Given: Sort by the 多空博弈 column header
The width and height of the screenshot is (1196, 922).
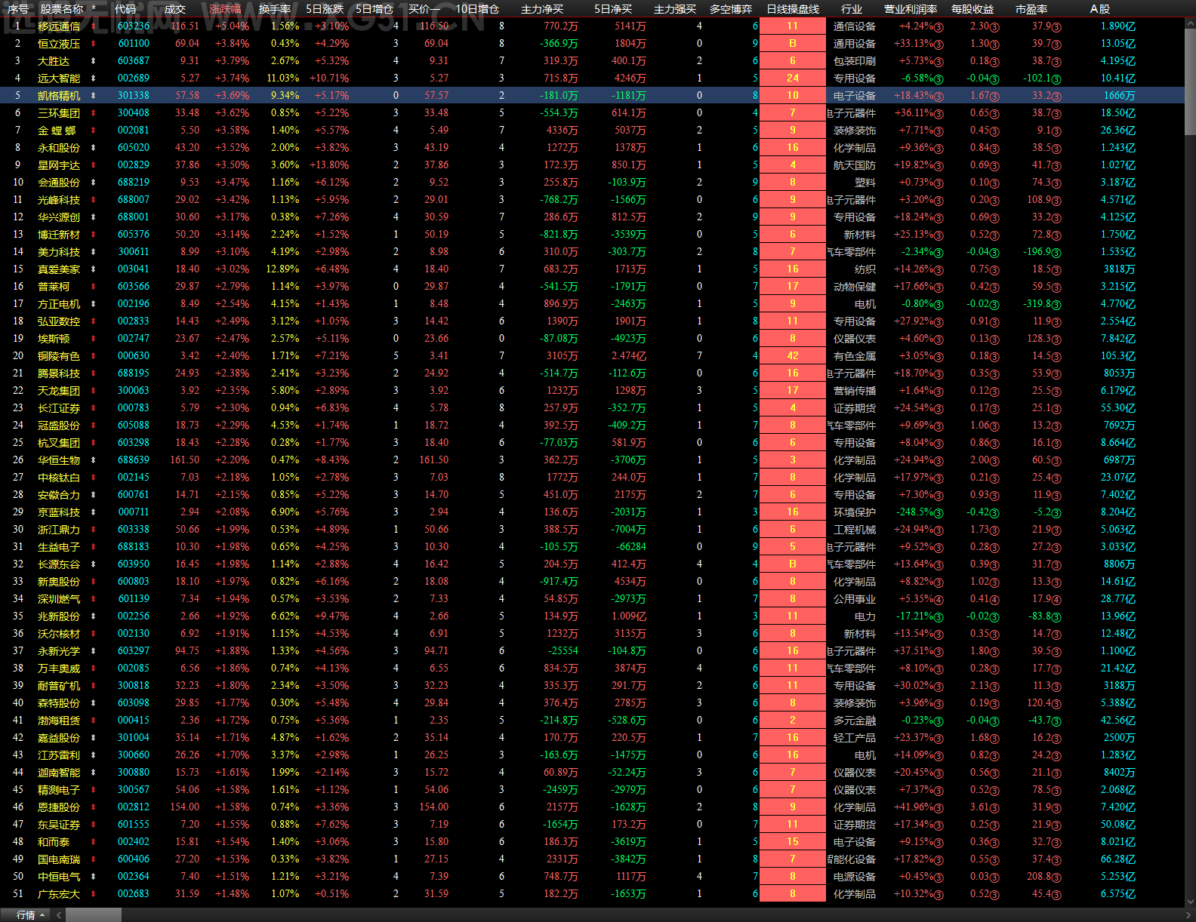Looking at the screenshot, I should click(731, 9).
